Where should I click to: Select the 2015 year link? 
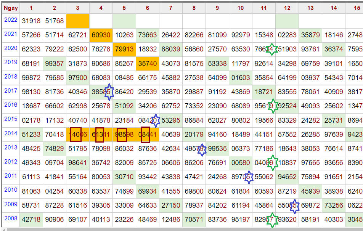pyautogui.click(x=11, y=119)
